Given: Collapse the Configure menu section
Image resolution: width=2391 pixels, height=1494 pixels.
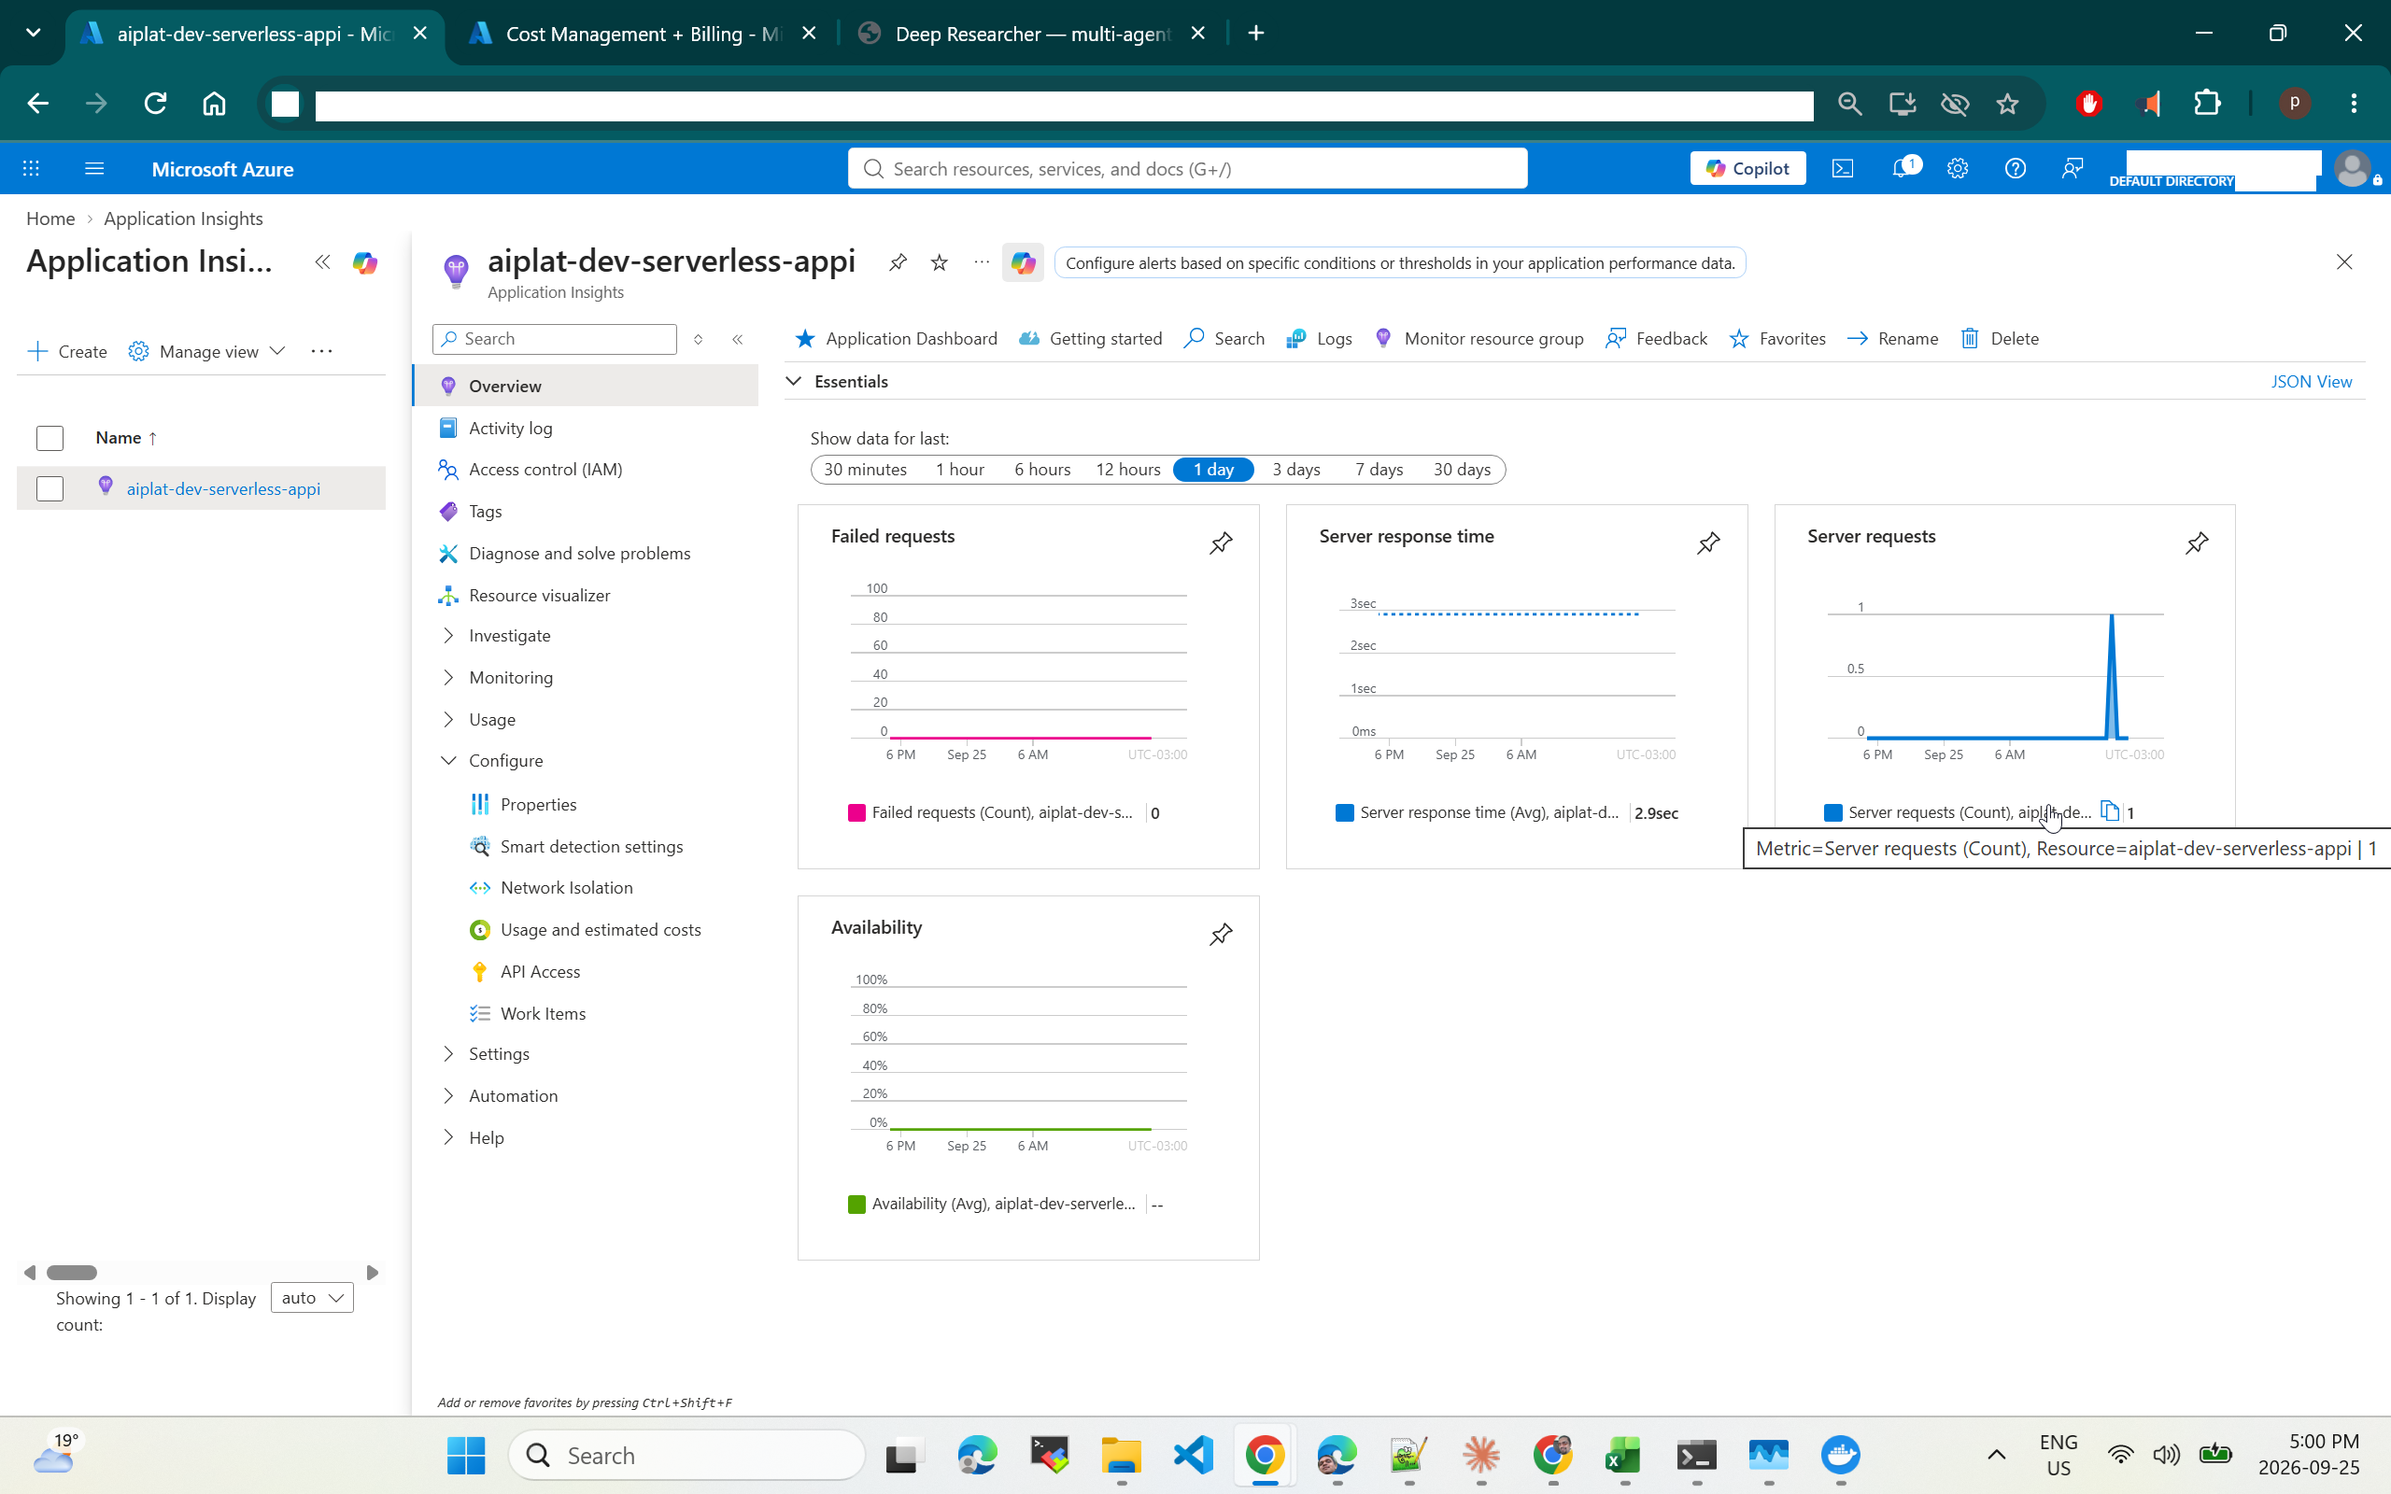Looking at the screenshot, I should (447, 760).
